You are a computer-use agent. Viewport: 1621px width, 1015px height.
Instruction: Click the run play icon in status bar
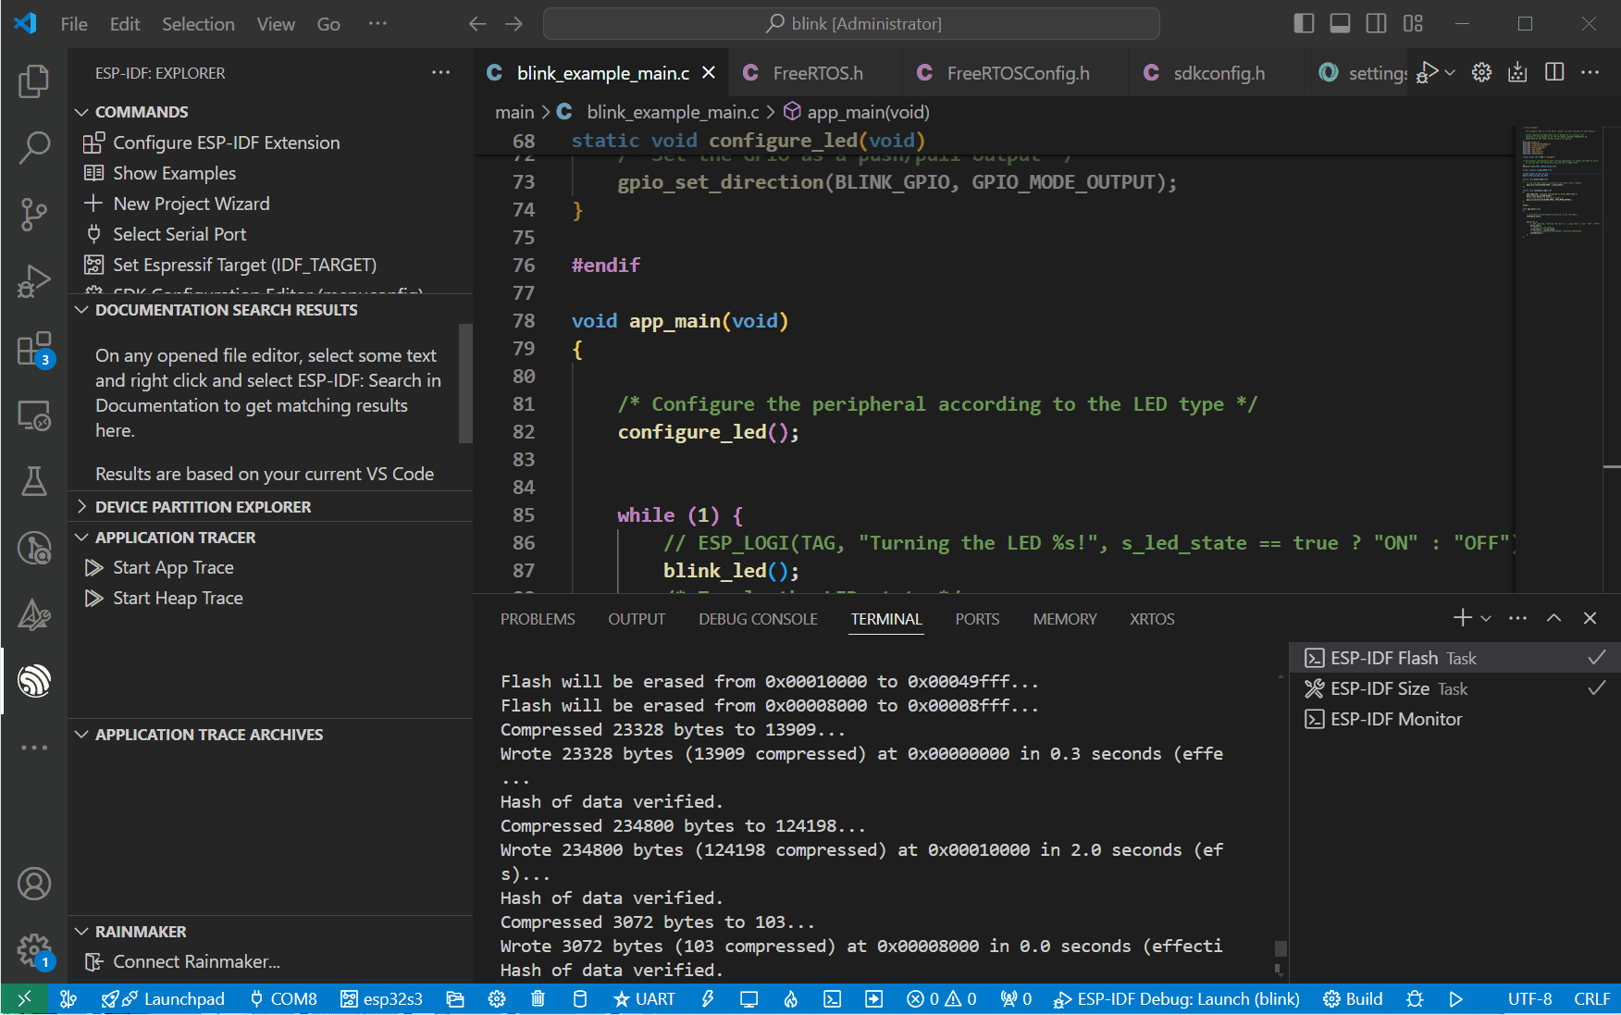pyautogui.click(x=1456, y=999)
